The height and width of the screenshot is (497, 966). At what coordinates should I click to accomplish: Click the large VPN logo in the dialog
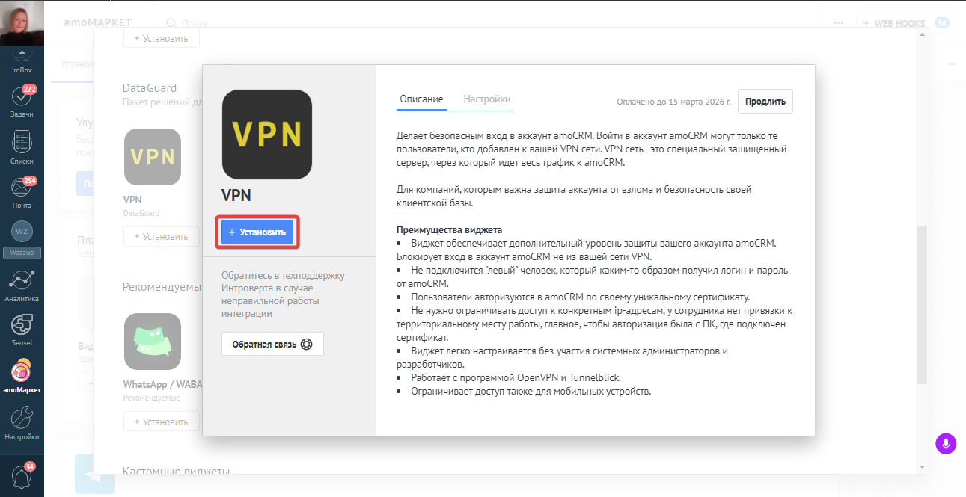pyautogui.click(x=267, y=135)
